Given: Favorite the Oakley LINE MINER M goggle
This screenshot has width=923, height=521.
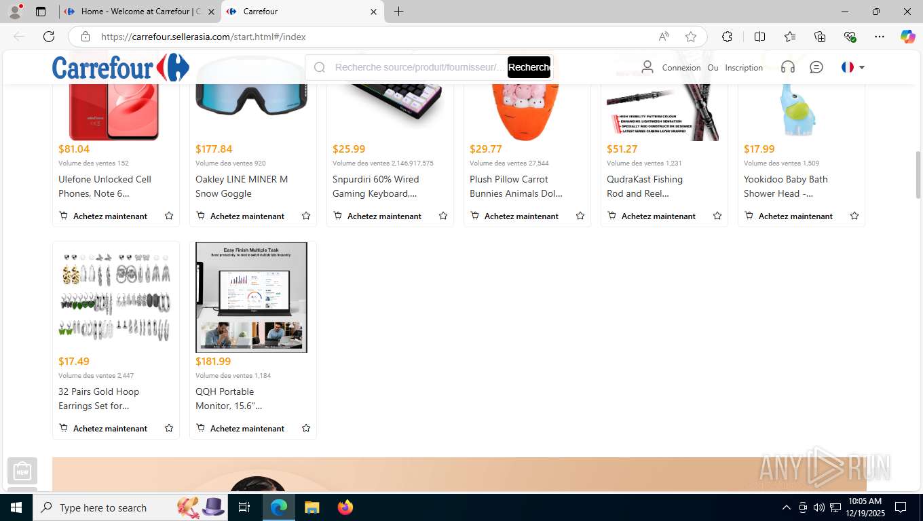Looking at the screenshot, I should coord(306,216).
